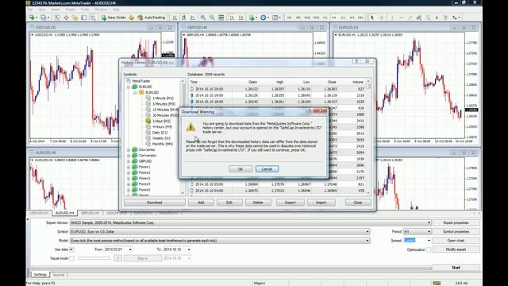Open the Periods clock toolbar icon
Screen dimensions: 508x286
pyautogui.click(x=264, y=17)
